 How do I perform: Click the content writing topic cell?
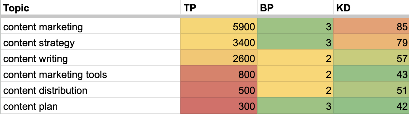click(90, 58)
